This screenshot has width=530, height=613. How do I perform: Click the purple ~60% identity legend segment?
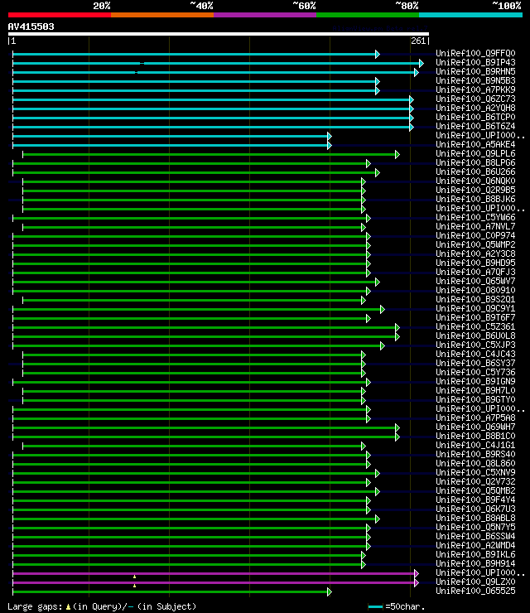(265, 15)
